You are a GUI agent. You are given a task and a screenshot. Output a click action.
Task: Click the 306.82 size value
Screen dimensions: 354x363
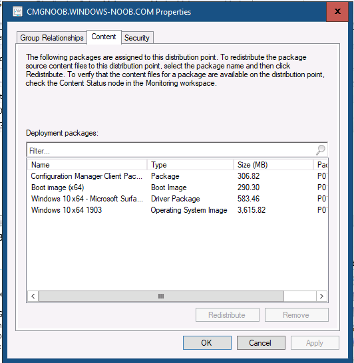(x=248, y=176)
